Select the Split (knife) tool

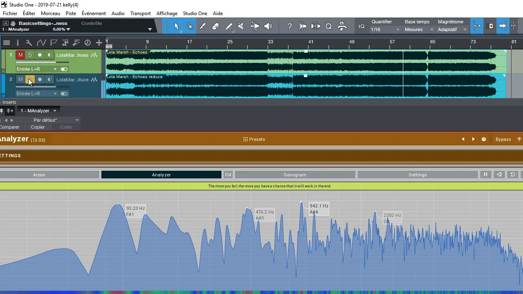coord(203,26)
